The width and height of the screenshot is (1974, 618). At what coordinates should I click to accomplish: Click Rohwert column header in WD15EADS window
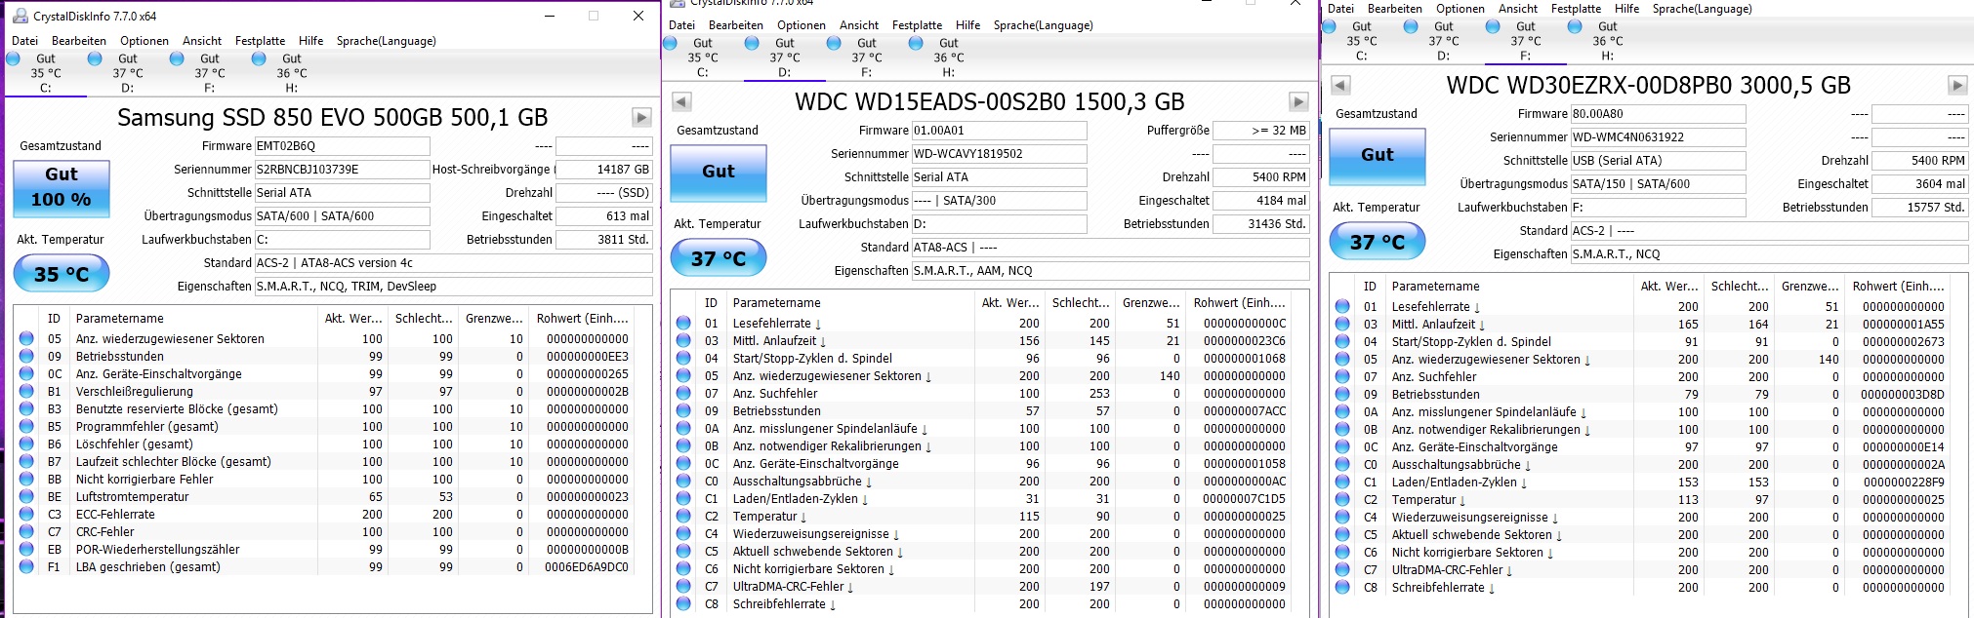pyautogui.click(x=1239, y=303)
